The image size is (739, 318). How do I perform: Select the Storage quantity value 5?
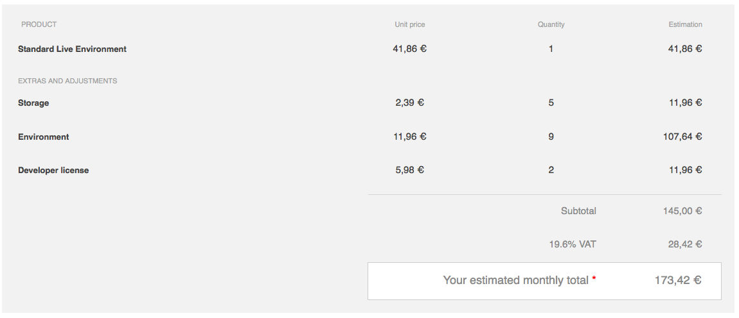tap(551, 103)
